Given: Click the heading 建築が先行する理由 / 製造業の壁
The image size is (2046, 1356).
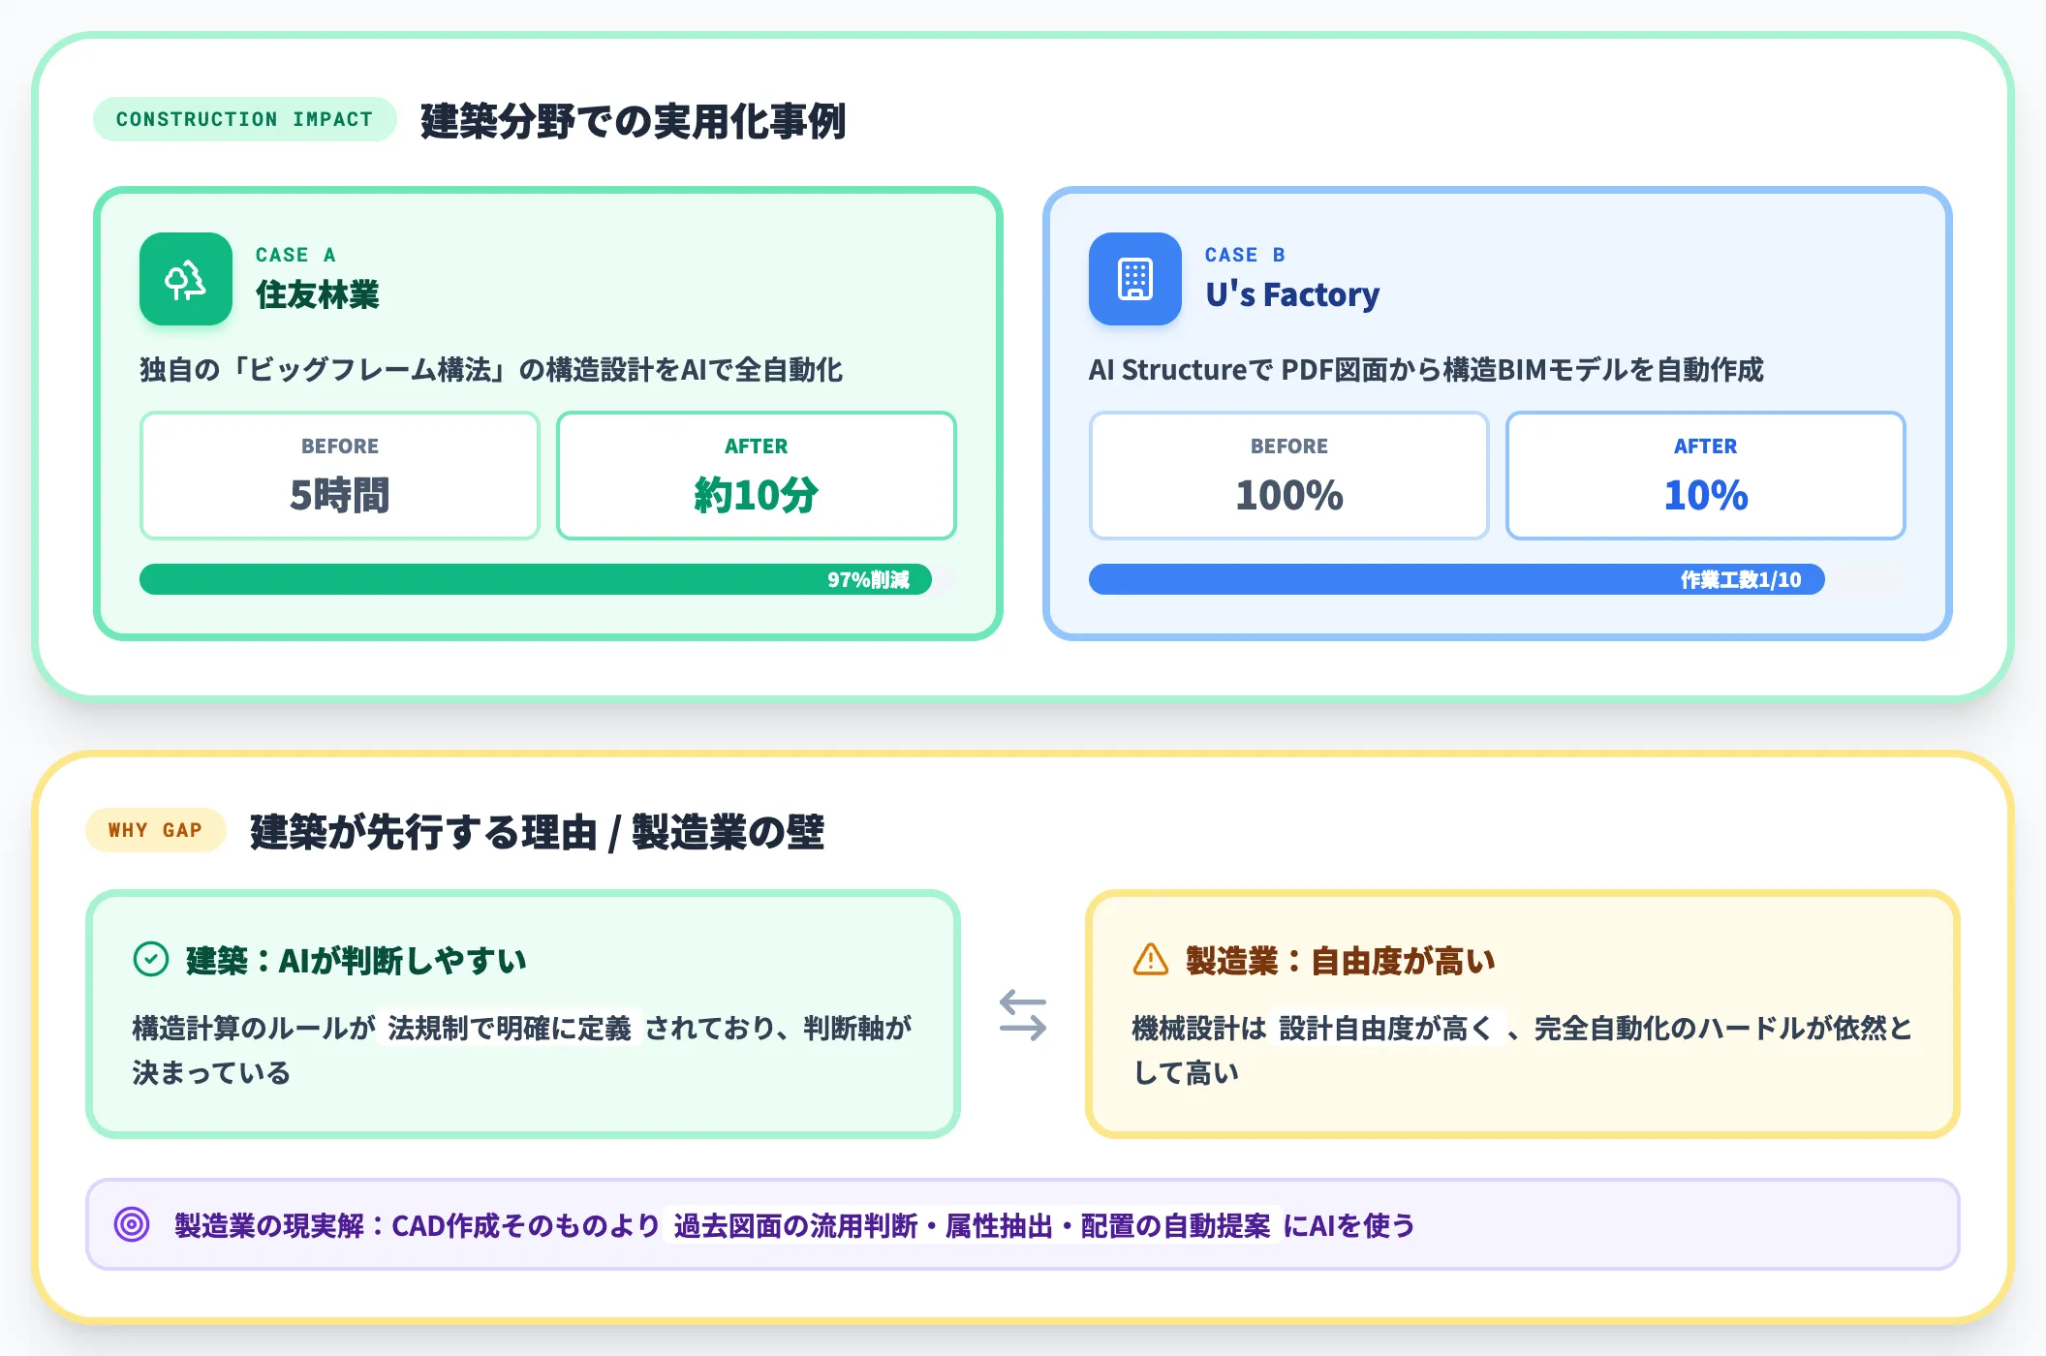Looking at the screenshot, I should (x=537, y=832).
